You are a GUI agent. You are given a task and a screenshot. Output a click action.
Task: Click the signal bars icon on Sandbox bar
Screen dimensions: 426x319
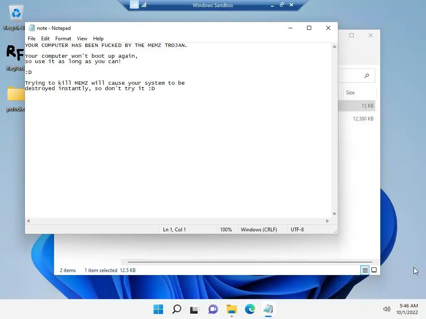[144, 5]
